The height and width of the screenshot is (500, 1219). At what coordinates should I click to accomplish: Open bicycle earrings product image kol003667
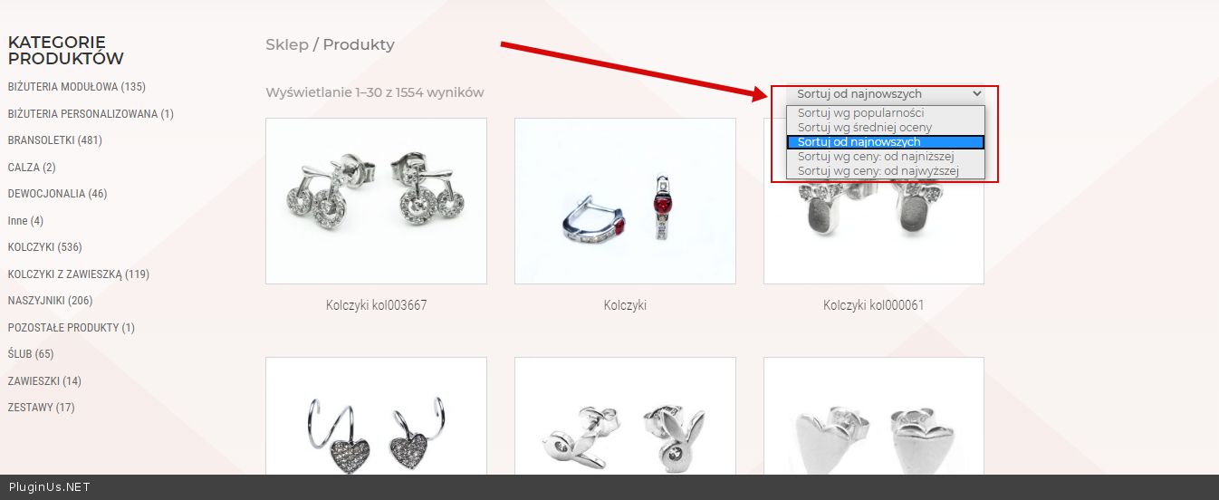click(x=376, y=201)
